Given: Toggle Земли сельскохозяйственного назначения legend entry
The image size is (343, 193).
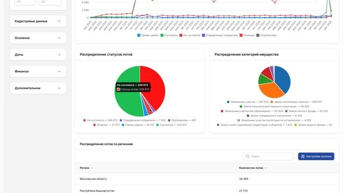Looking at the screenshot, I should [274, 107].
